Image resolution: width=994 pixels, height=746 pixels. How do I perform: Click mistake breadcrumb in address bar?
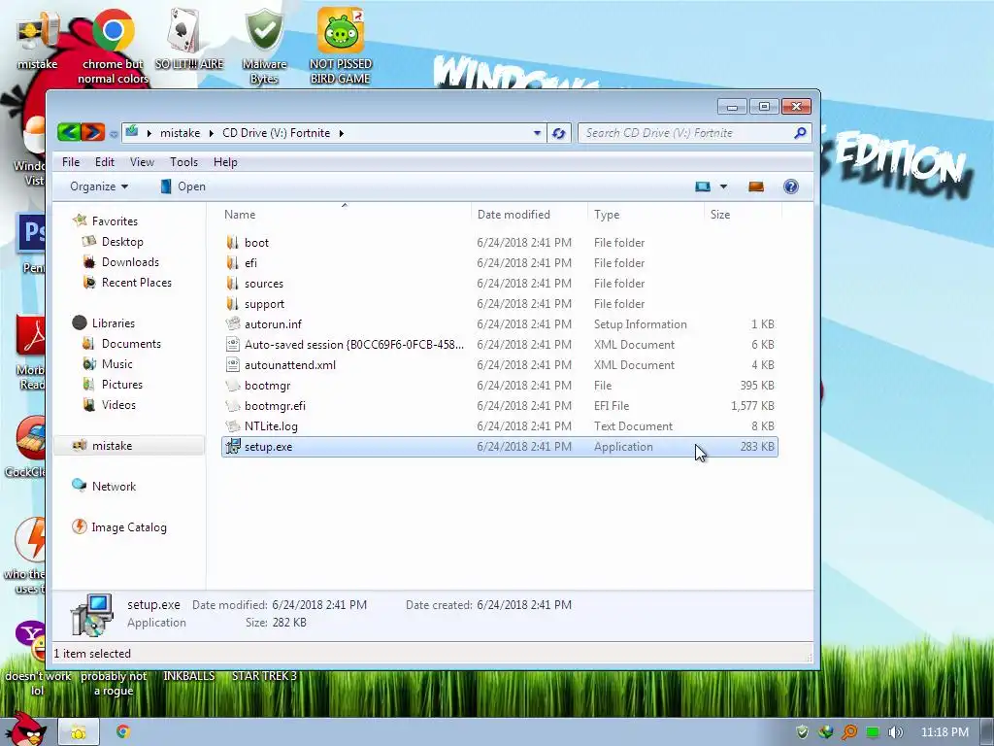click(180, 132)
